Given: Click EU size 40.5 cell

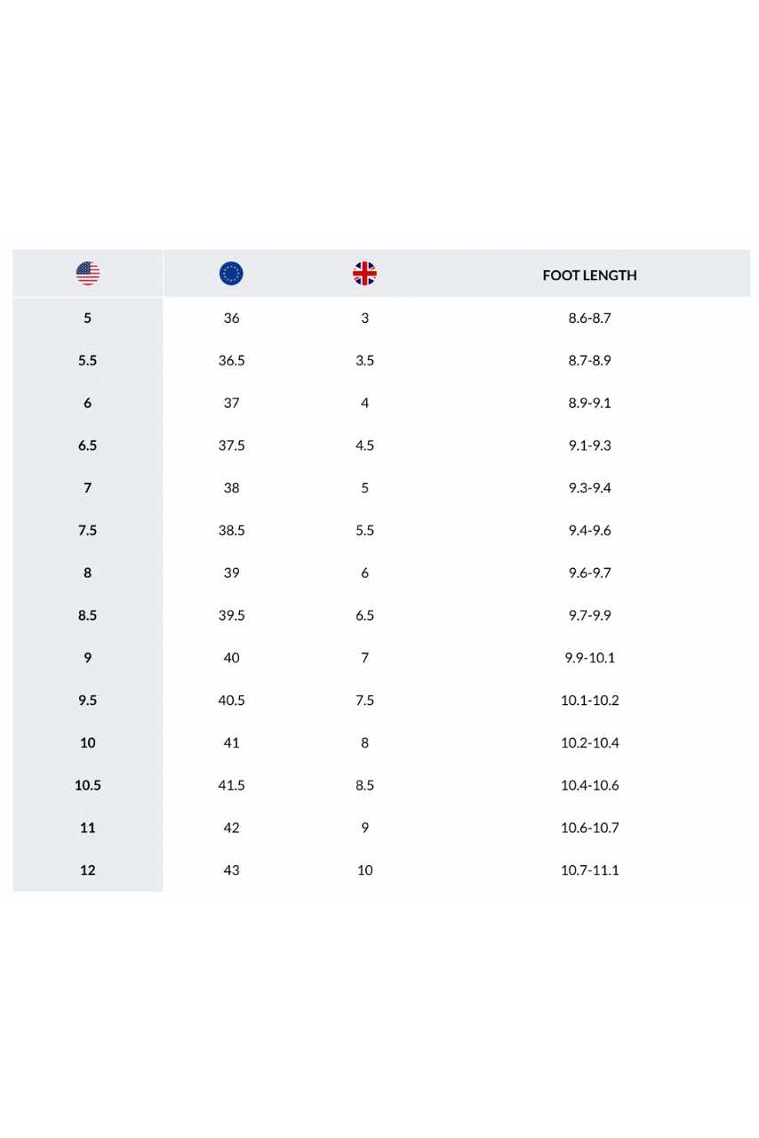Looking at the screenshot, I should [231, 701].
